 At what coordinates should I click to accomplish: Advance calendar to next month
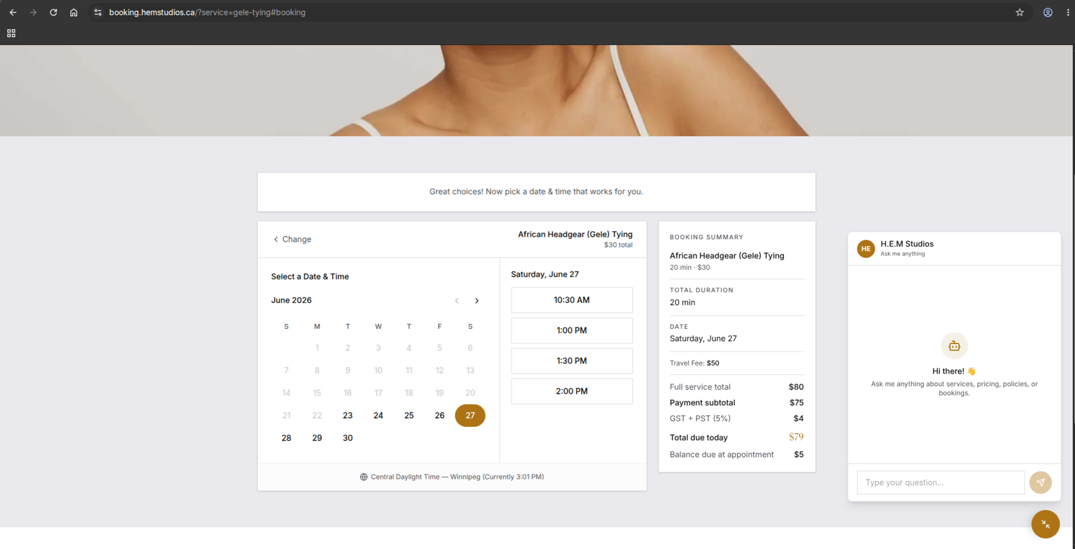(x=476, y=300)
